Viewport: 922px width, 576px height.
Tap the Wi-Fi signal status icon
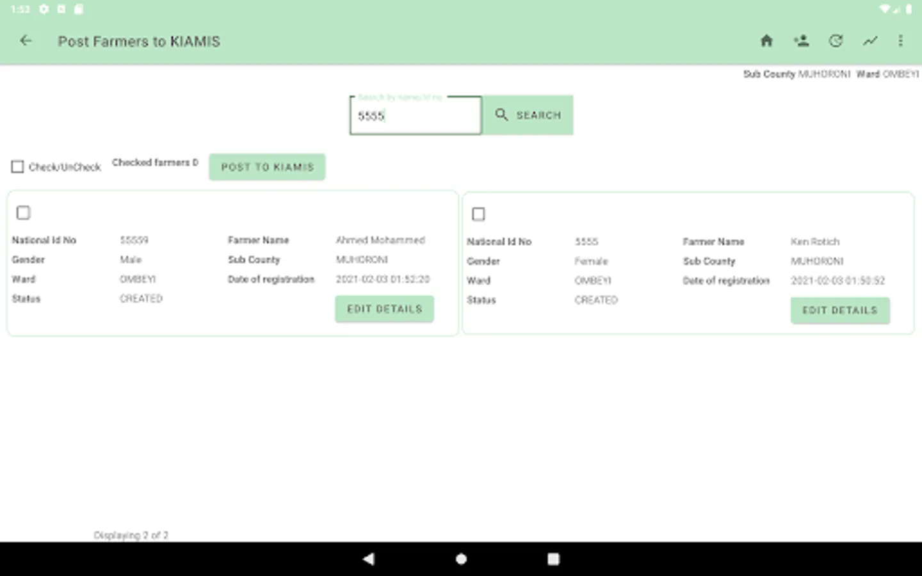click(884, 9)
